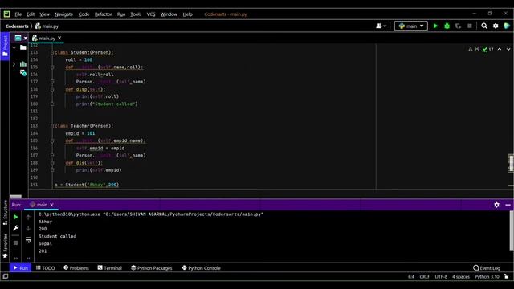The width and height of the screenshot is (514, 289).
Task: Start debugging with the bug icon
Action: pyautogui.click(x=447, y=26)
